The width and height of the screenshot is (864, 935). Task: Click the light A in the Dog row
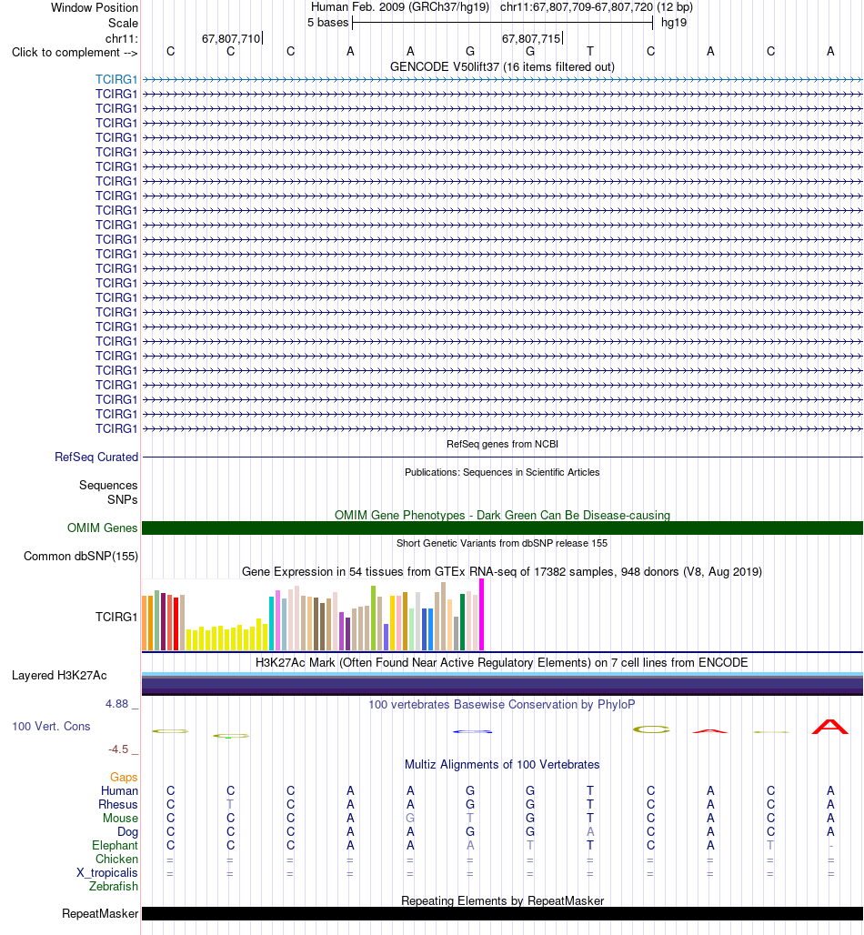point(589,832)
